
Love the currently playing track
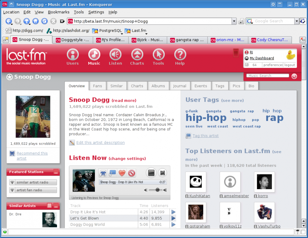click(x=122, y=173)
